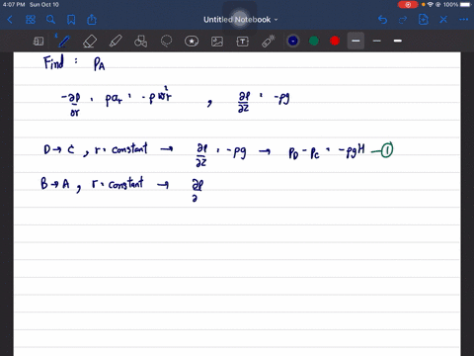This screenshot has width=474, height=356.
Task: Tap the 'D→C, r constant' handwritten line
Action: click(x=96, y=149)
